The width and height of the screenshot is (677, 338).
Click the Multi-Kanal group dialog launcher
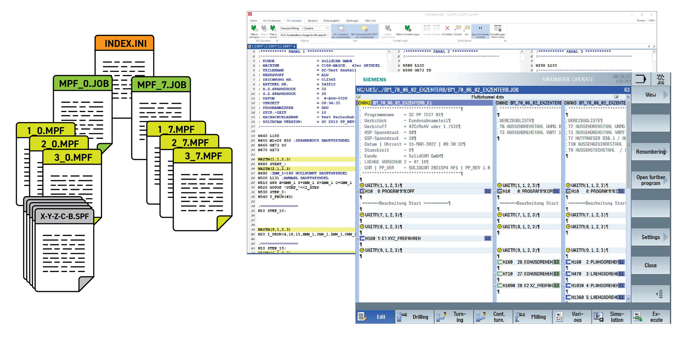coord(505,41)
